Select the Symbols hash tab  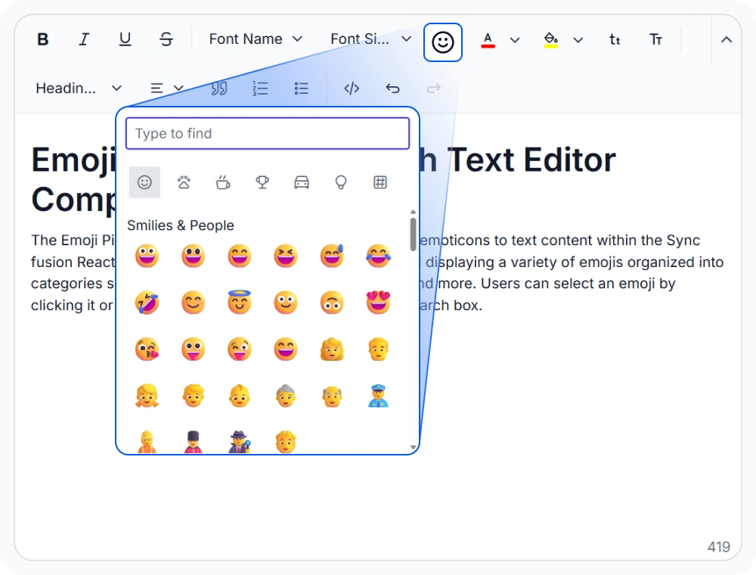pos(380,182)
